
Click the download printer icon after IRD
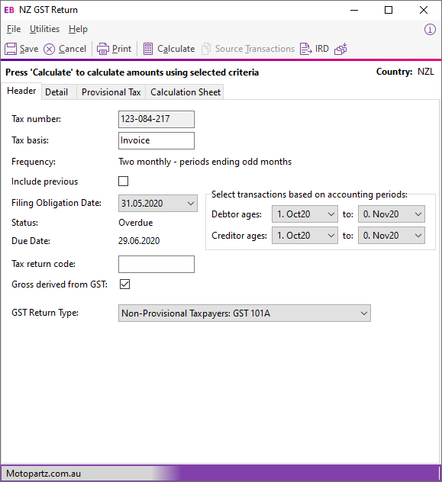click(340, 49)
